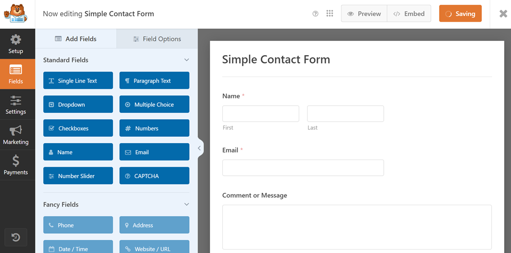Click the help question mark icon
Viewport: 511px width, 253px height.
coord(315,14)
